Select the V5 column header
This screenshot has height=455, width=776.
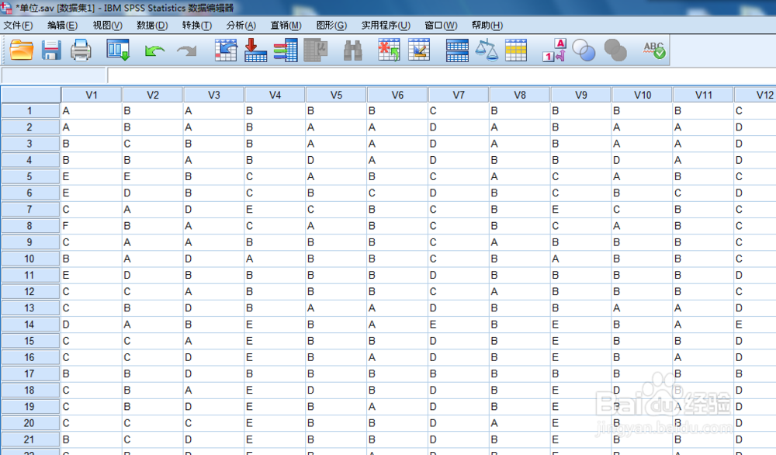pyautogui.click(x=337, y=95)
